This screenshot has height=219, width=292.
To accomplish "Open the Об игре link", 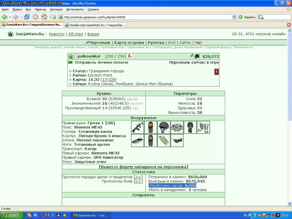I will (x=75, y=34).
